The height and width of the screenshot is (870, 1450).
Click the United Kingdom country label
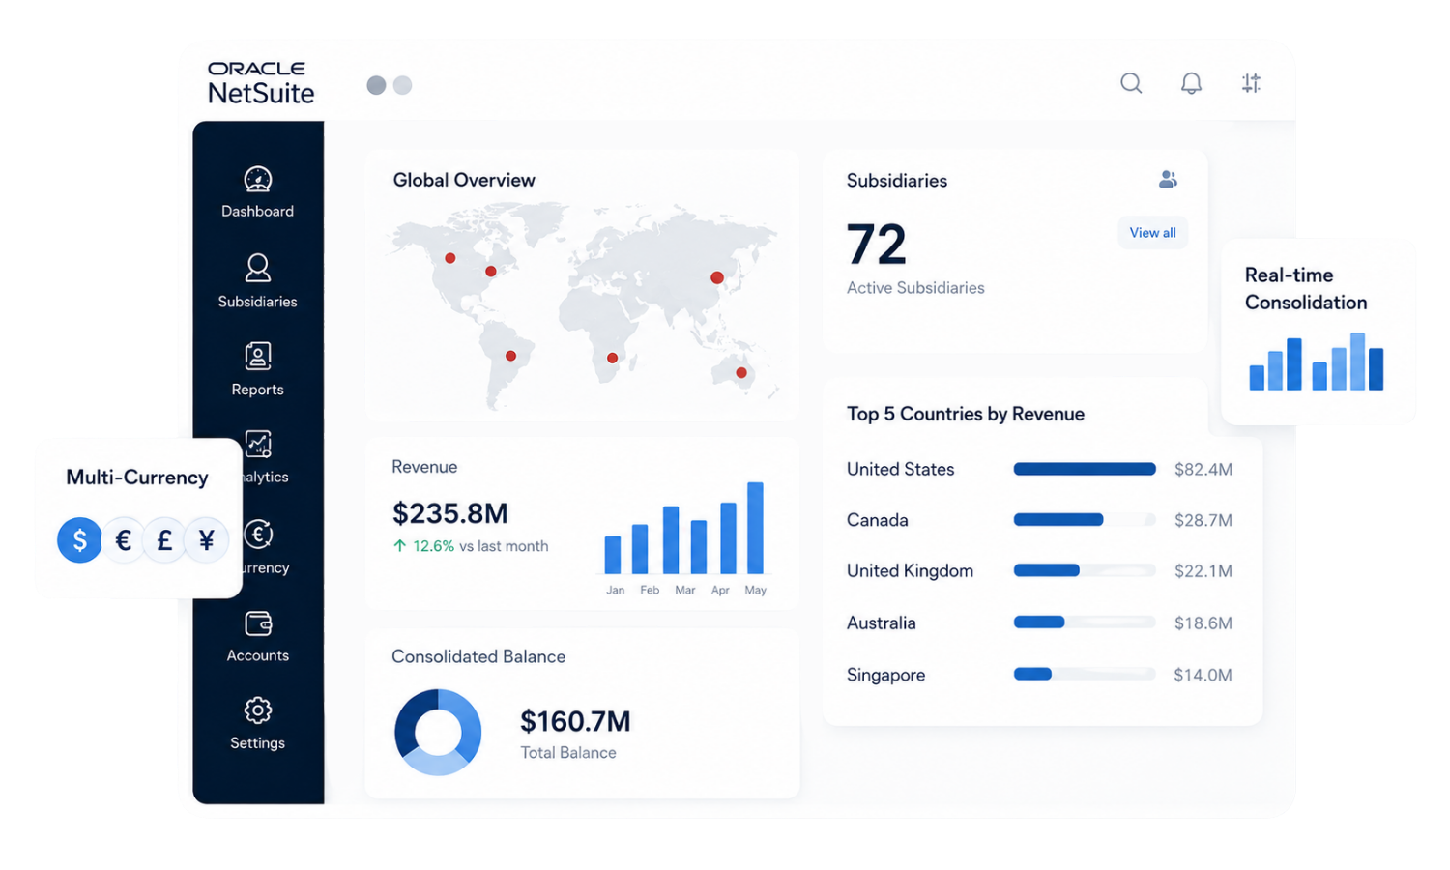(910, 571)
